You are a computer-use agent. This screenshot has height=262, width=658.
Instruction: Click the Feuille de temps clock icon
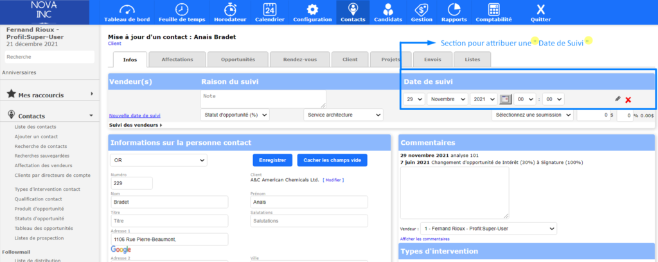pos(182,10)
